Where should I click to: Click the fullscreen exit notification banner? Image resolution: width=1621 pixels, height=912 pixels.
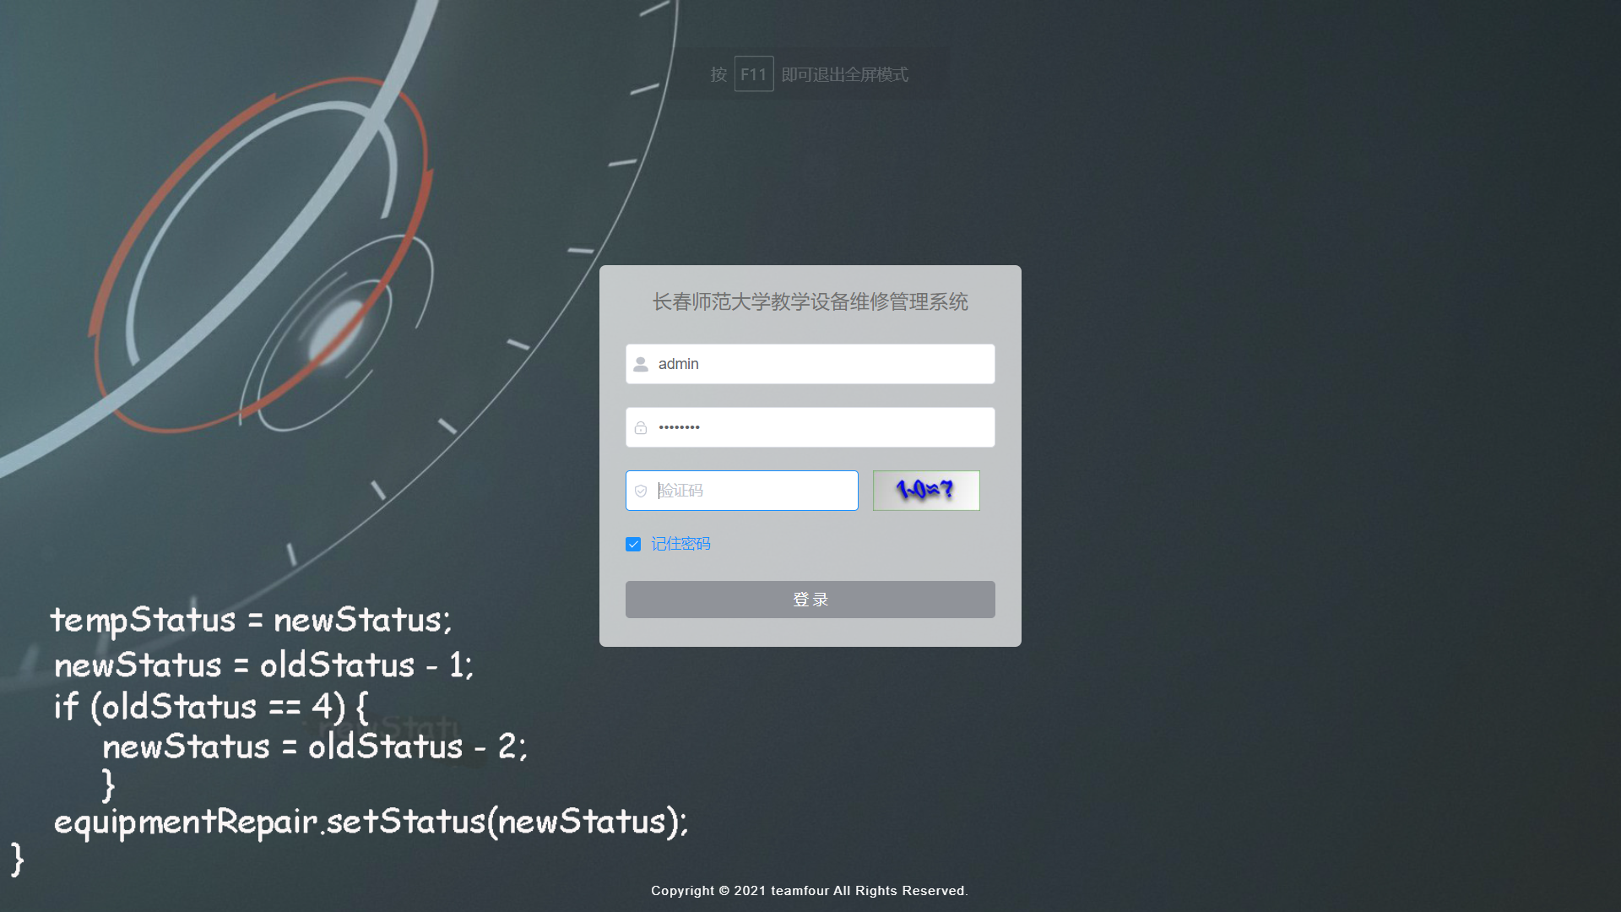point(810,73)
